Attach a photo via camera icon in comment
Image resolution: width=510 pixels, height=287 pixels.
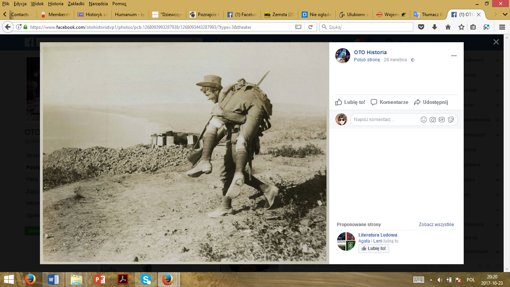click(x=433, y=120)
